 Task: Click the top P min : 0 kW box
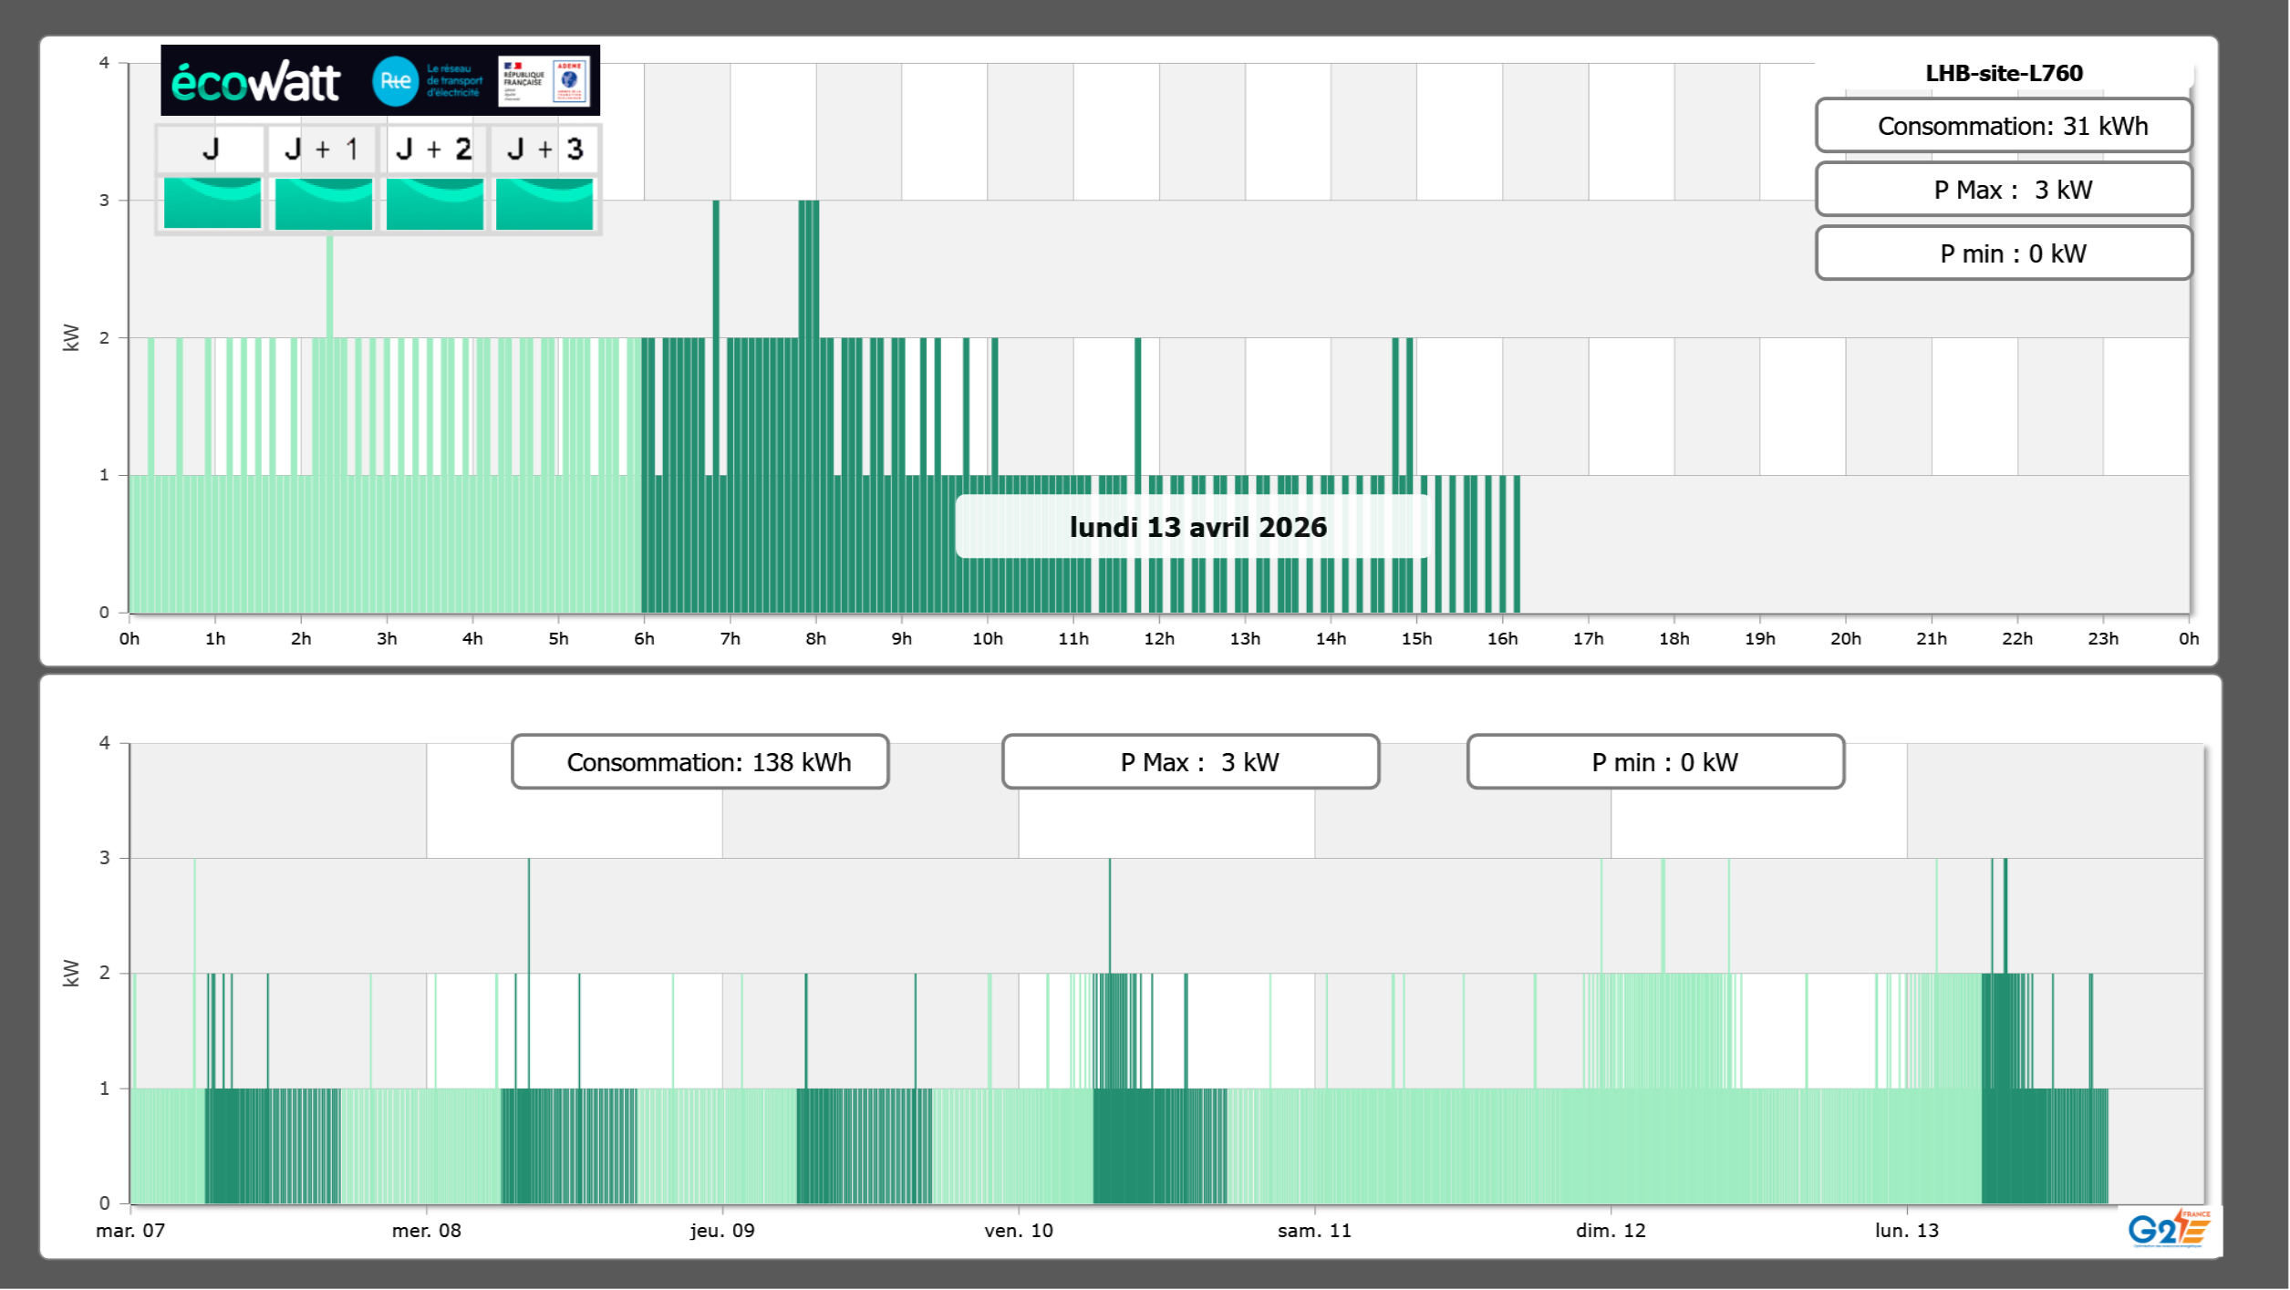[x=2004, y=253]
